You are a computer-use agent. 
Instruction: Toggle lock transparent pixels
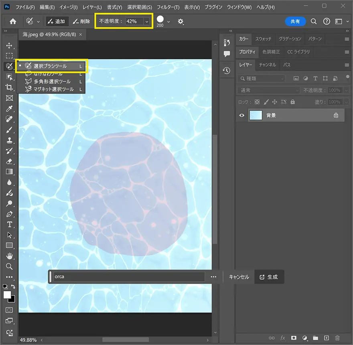point(257,102)
